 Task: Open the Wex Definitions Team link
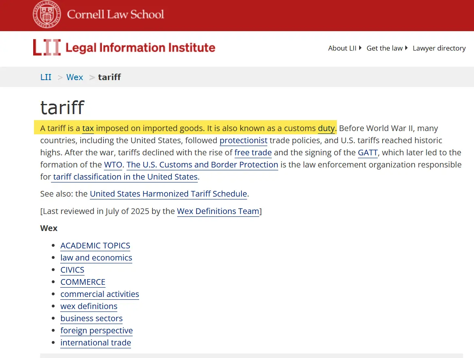[x=218, y=211]
